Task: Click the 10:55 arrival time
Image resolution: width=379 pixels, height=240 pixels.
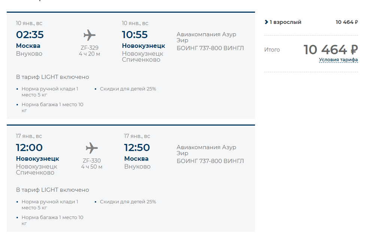Action: click(134, 35)
